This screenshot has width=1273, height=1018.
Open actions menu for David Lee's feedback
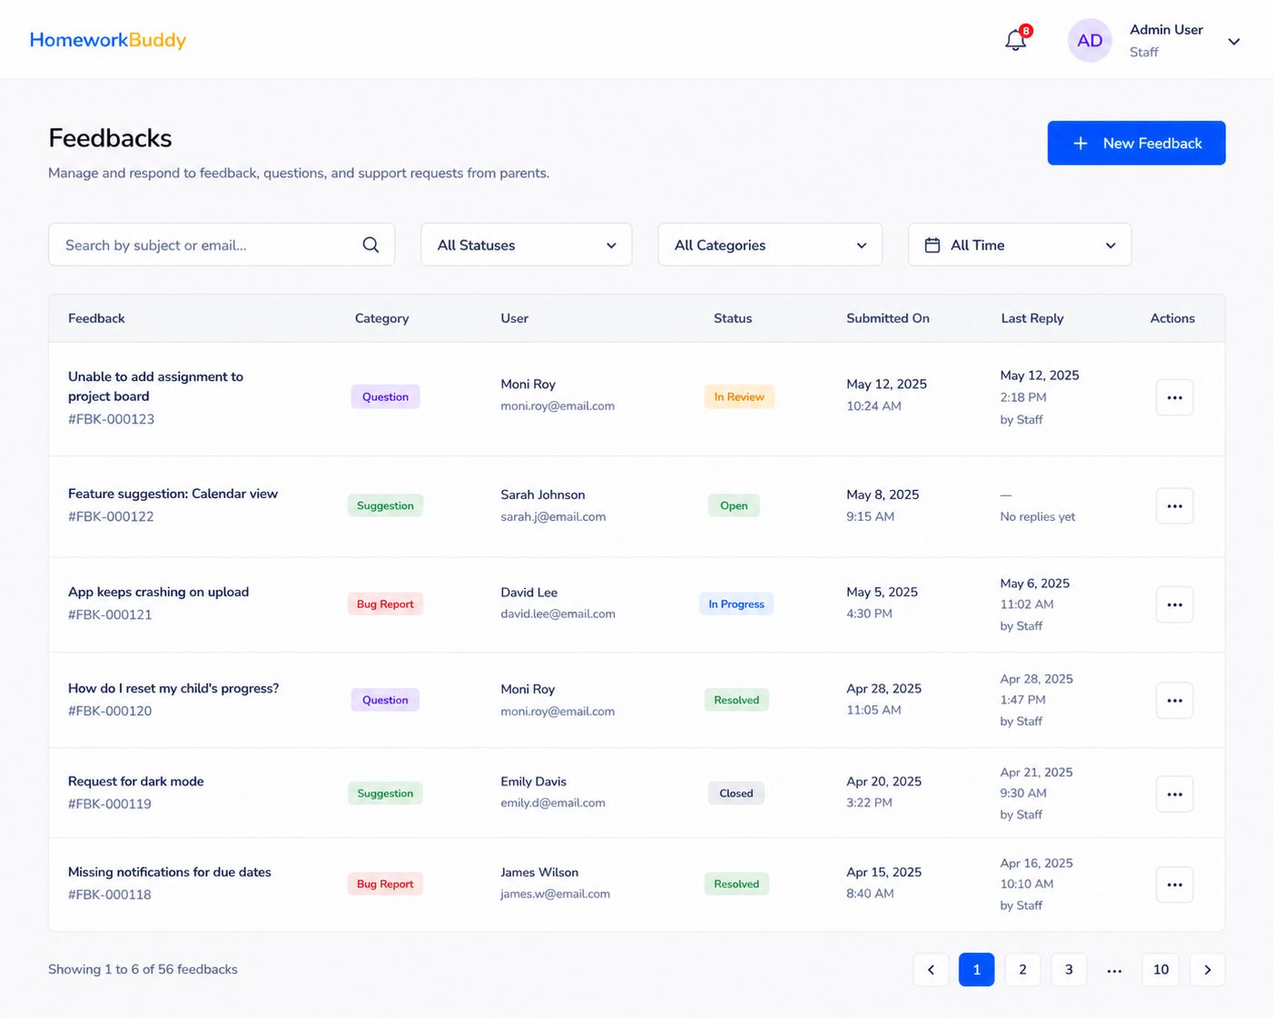coord(1174,604)
